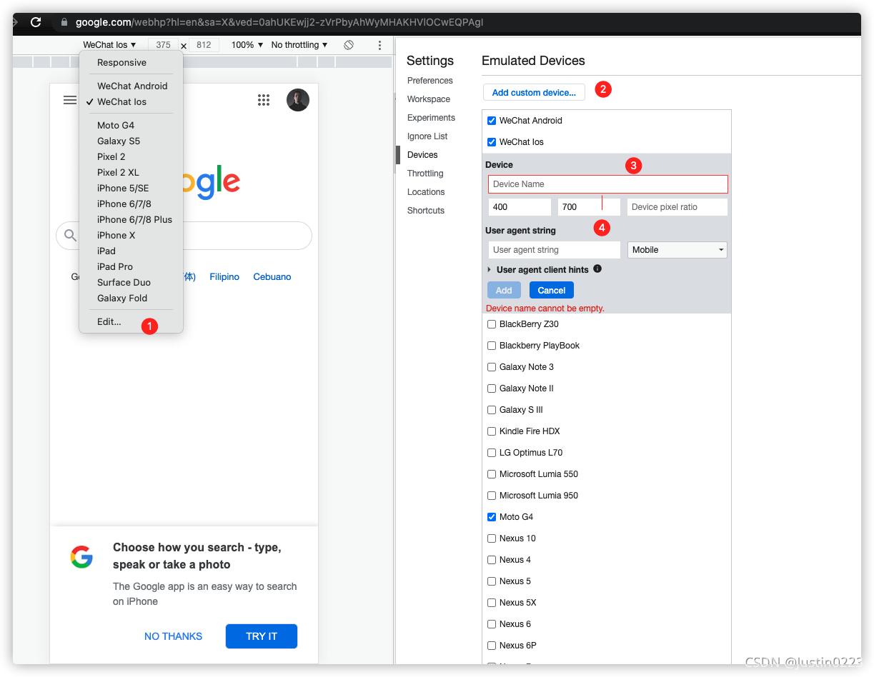Enable the Nexus 6 device
This screenshot has width=874, height=677.
(492, 624)
